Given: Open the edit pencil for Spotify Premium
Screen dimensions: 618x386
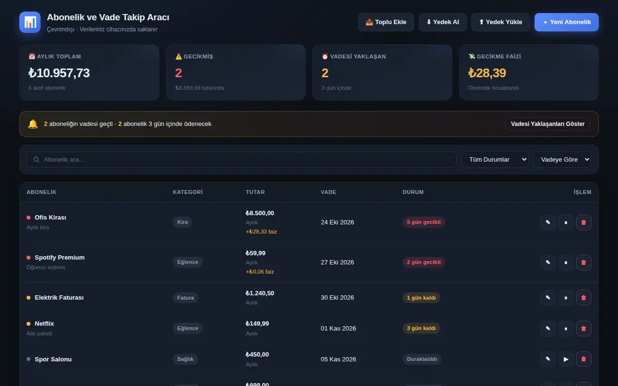Looking at the screenshot, I should tap(548, 262).
